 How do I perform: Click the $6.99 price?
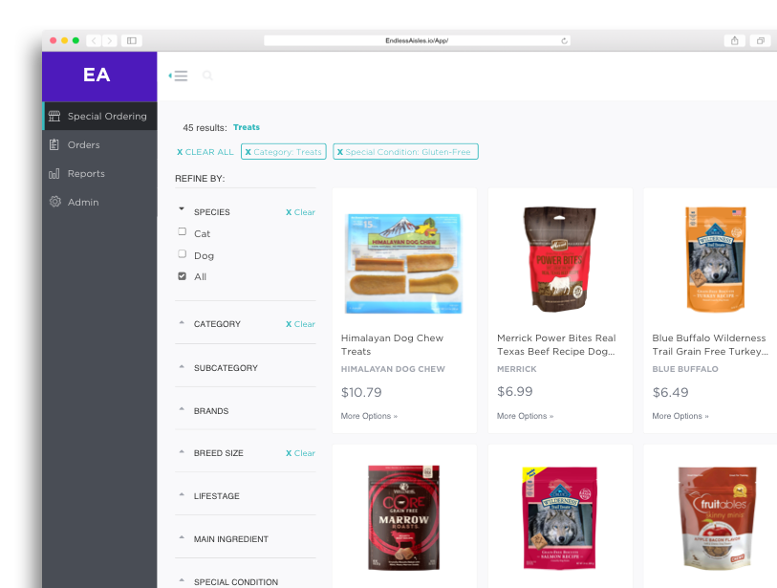(515, 392)
